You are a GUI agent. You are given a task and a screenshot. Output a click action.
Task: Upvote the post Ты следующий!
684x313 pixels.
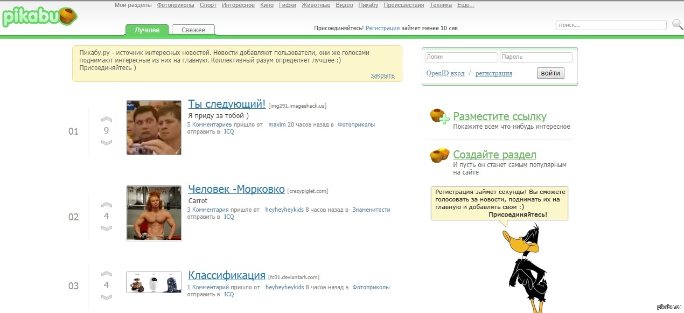pyautogui.click(x=107, y=119)
